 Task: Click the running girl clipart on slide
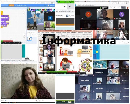[85, 66]
